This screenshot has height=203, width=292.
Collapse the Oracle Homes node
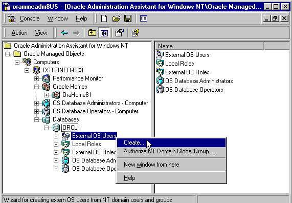[36, 87]
